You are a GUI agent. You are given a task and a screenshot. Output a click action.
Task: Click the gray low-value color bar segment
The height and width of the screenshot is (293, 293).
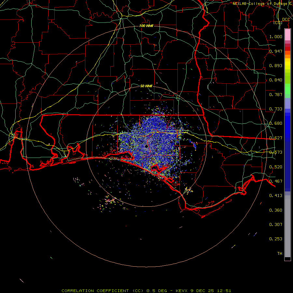tap(287, 226)
